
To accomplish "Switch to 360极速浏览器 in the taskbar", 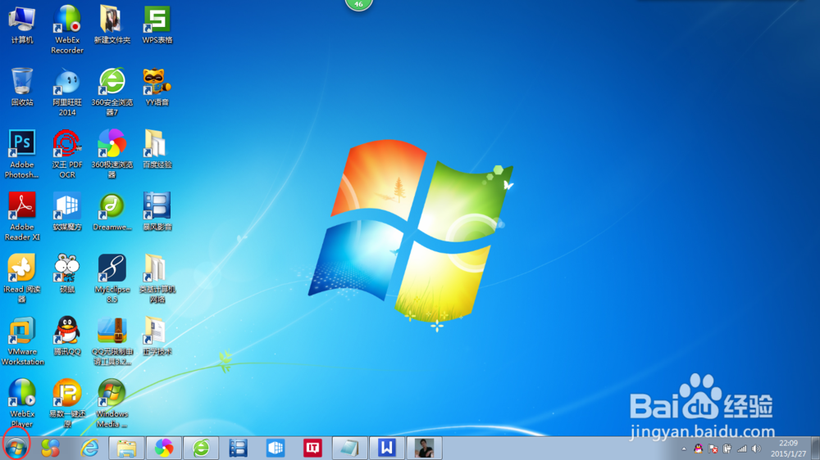I will click(164, 448).
